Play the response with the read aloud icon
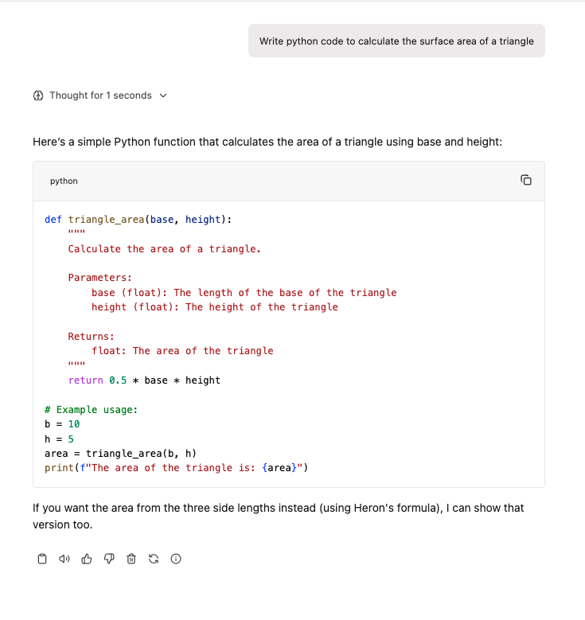This screenshot has width=585, height=620. (64, 560)
